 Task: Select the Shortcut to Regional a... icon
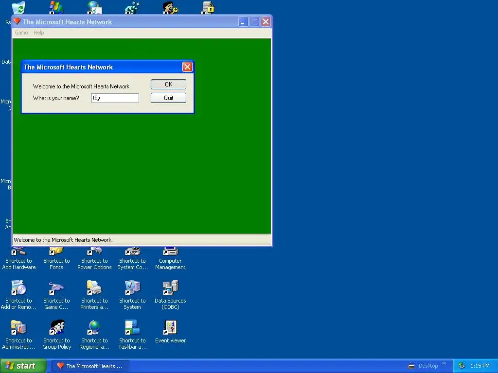(94, 335)
